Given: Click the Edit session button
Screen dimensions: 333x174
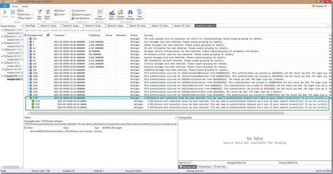Looking at the screenshot, I should (20, 11).
